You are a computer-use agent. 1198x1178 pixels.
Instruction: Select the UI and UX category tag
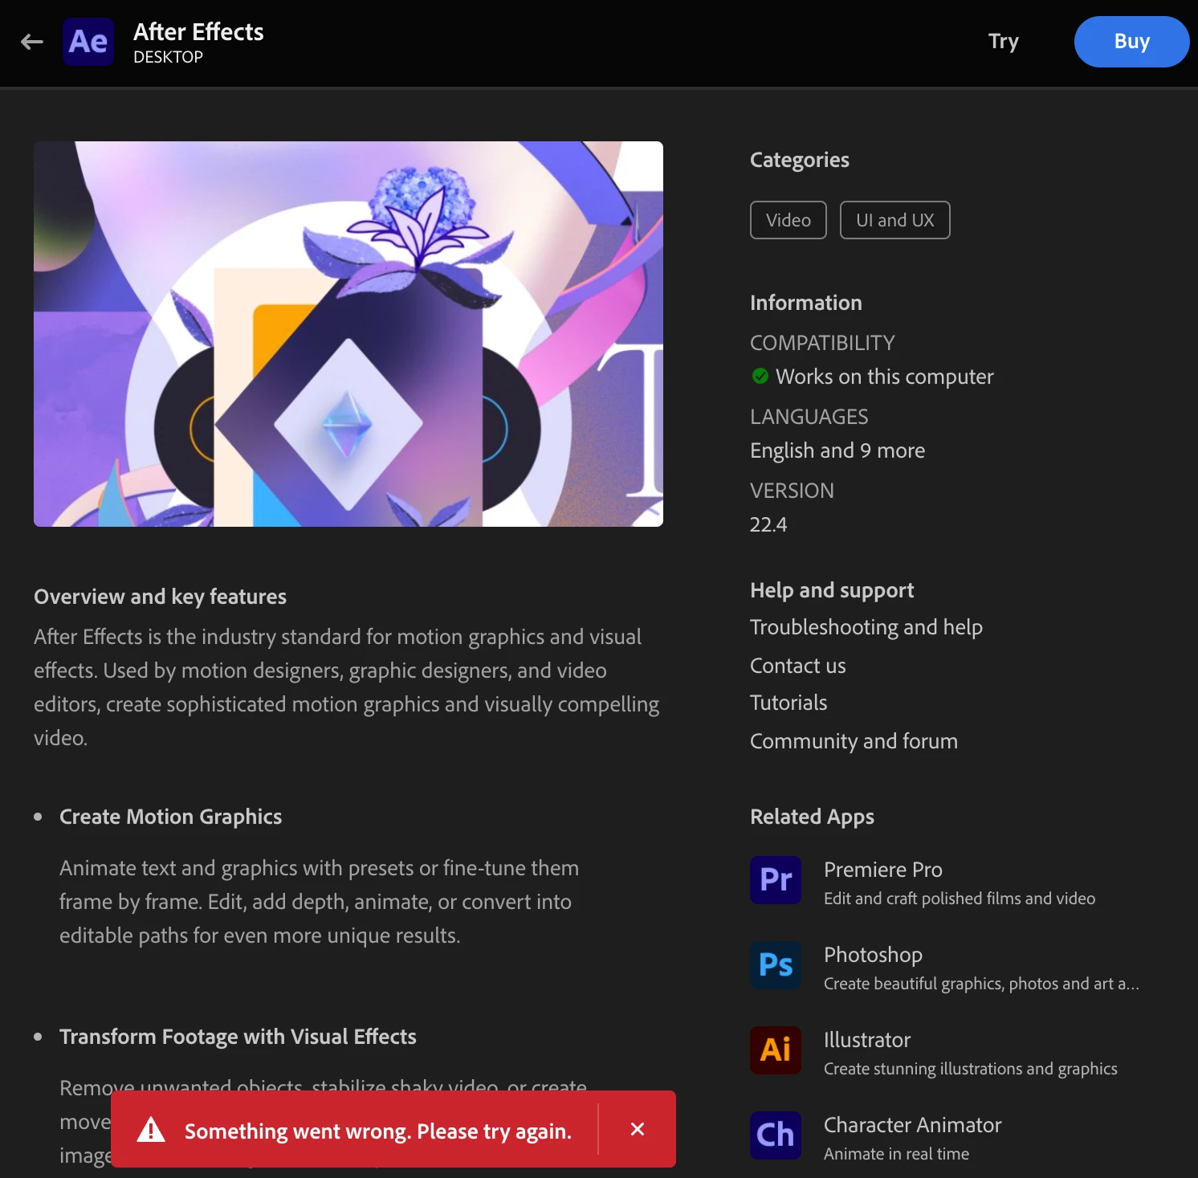coord(894,220)
